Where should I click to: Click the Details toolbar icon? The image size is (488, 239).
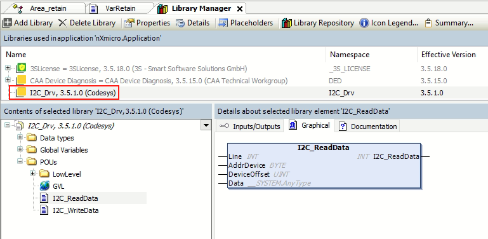click(x=180, y=23)
